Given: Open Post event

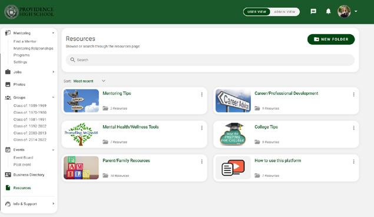Looking at the screenshot, I should pyautogui.click(x=22, y=165).
